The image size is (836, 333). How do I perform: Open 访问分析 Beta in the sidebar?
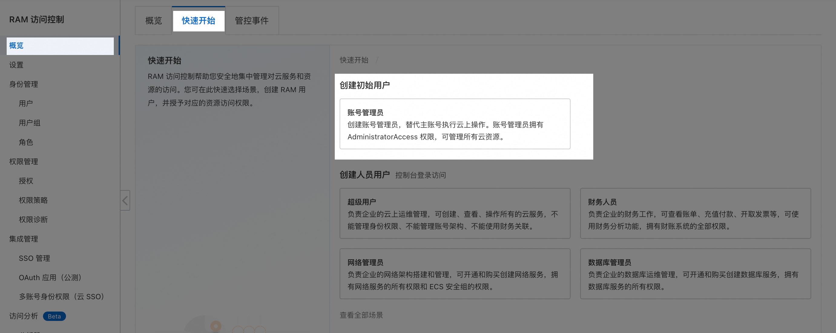(x=37, y=316)
